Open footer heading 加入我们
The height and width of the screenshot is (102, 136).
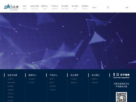[95, 75]
